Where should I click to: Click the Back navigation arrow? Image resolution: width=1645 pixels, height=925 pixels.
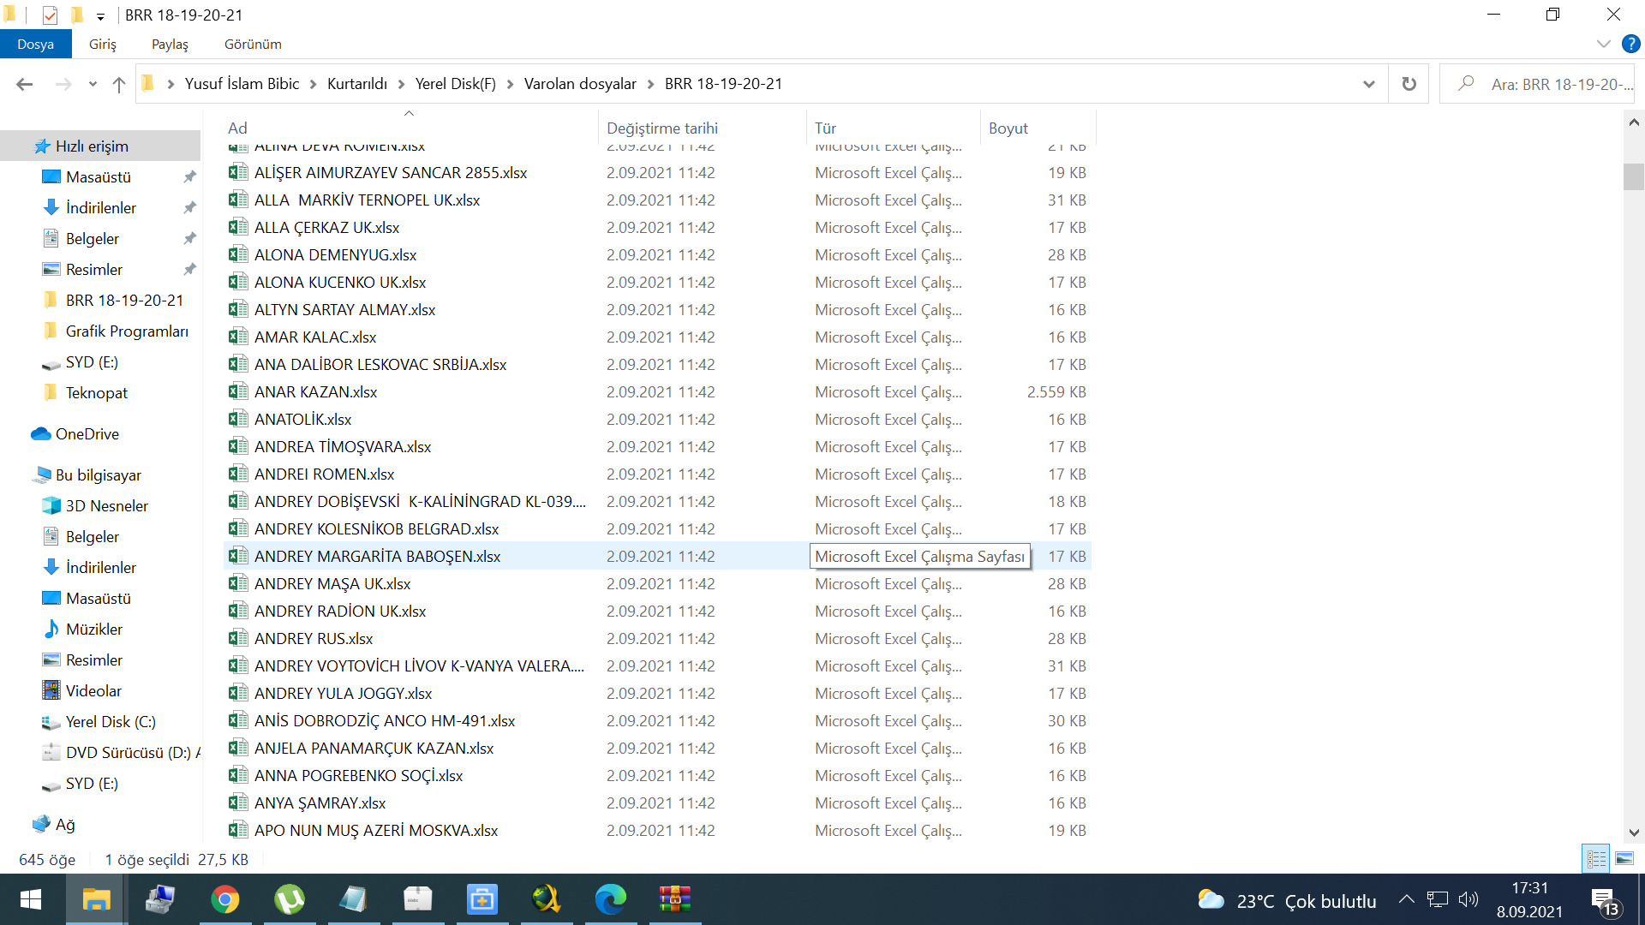click(25, 84)
